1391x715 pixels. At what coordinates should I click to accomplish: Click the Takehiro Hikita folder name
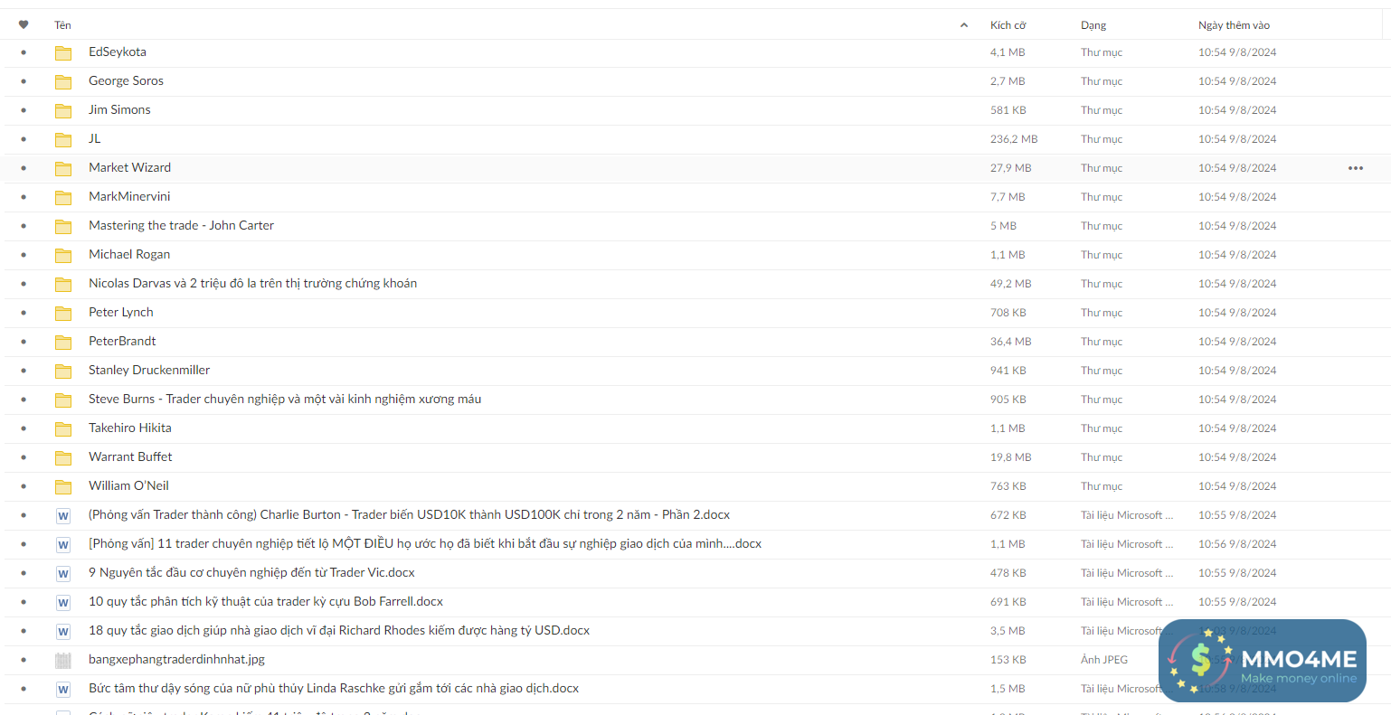(x=130, y=428)
